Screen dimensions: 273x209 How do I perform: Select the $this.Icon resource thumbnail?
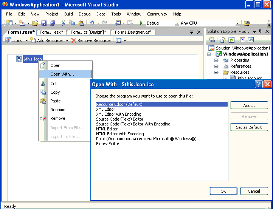coord(19,59)
